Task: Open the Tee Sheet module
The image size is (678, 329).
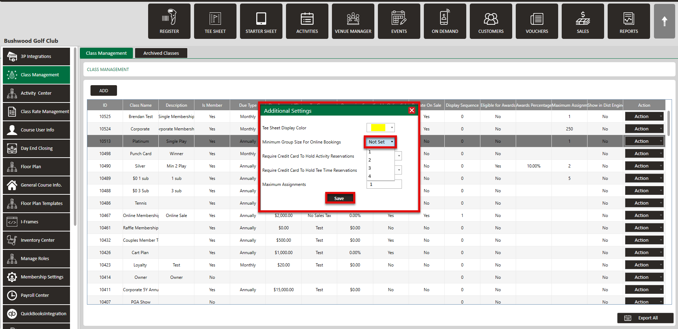Action: [215, 21]
